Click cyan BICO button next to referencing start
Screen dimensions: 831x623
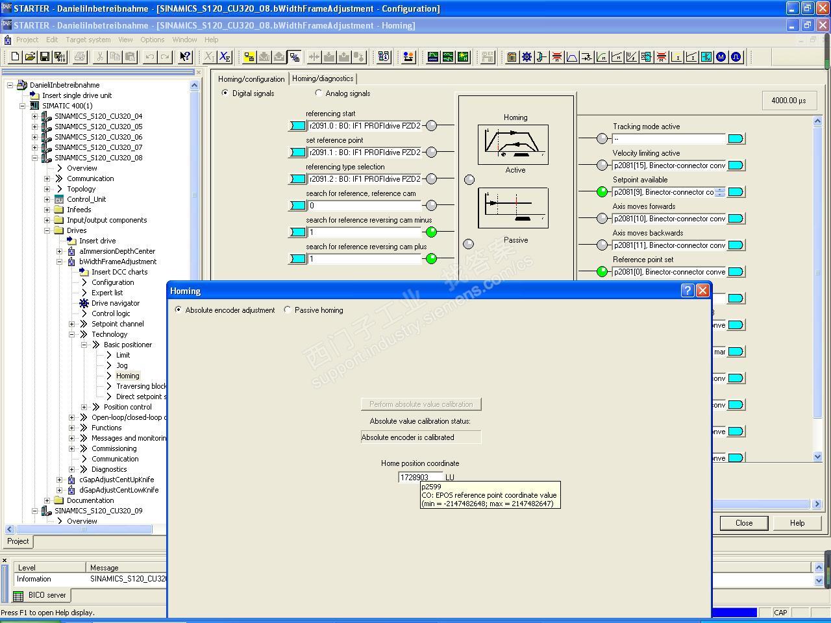[x=297, y=126]
